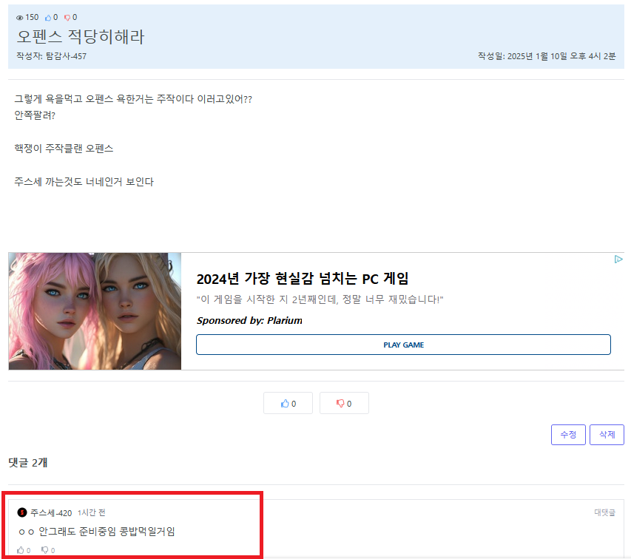This screenshot has height=559, width=631.
Task: Click the '1시간 전' comment timestamp
Action: [x=92, y=512]
